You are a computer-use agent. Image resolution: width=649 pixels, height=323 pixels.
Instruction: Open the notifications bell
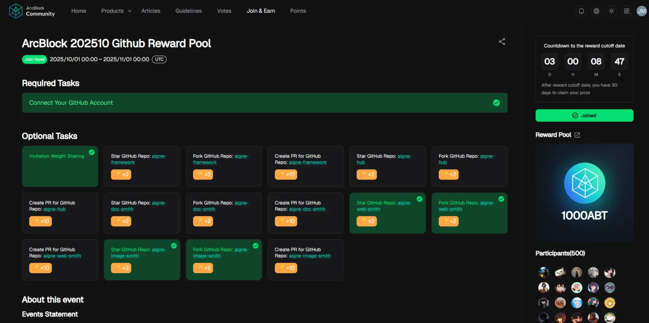[x=581, y=11]
